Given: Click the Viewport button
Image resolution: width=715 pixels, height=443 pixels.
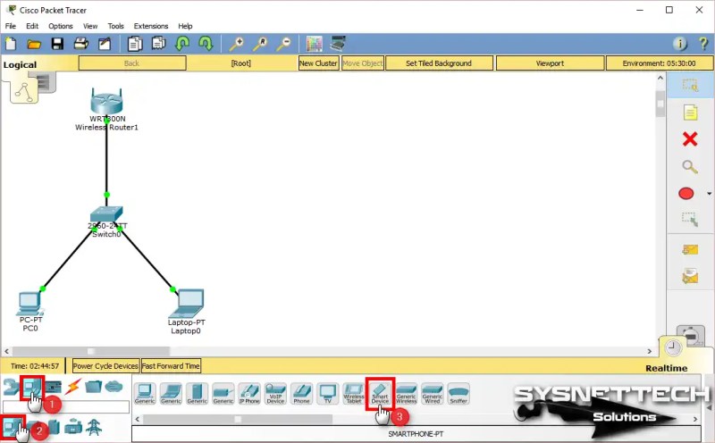Looking at the screenshot, I should (x=550, y=63).
